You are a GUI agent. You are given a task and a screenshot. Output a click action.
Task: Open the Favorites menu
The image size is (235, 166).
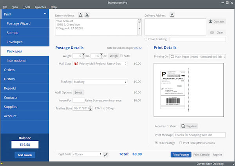(x=40, y=7)
